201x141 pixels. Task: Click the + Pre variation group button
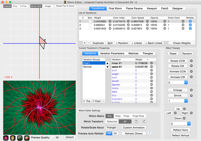87,101
